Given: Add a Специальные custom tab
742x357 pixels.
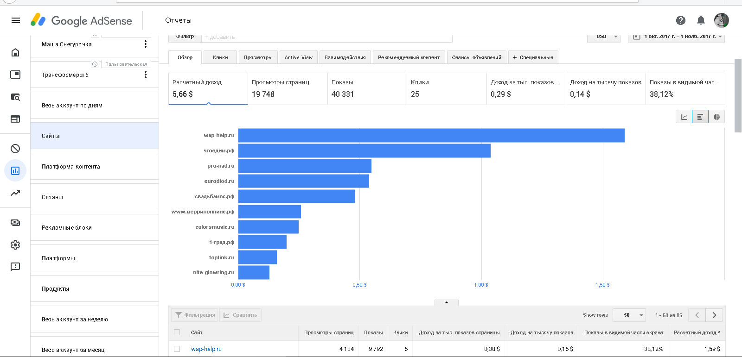Looking at the screenshot, I should (x=533, y=57).
